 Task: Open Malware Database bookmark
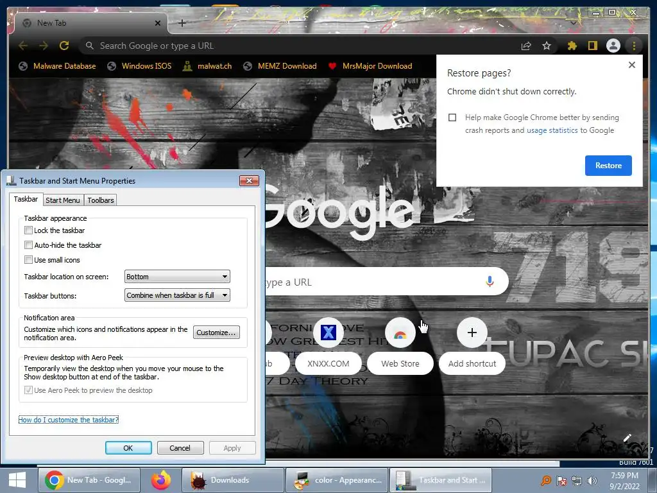57,66
